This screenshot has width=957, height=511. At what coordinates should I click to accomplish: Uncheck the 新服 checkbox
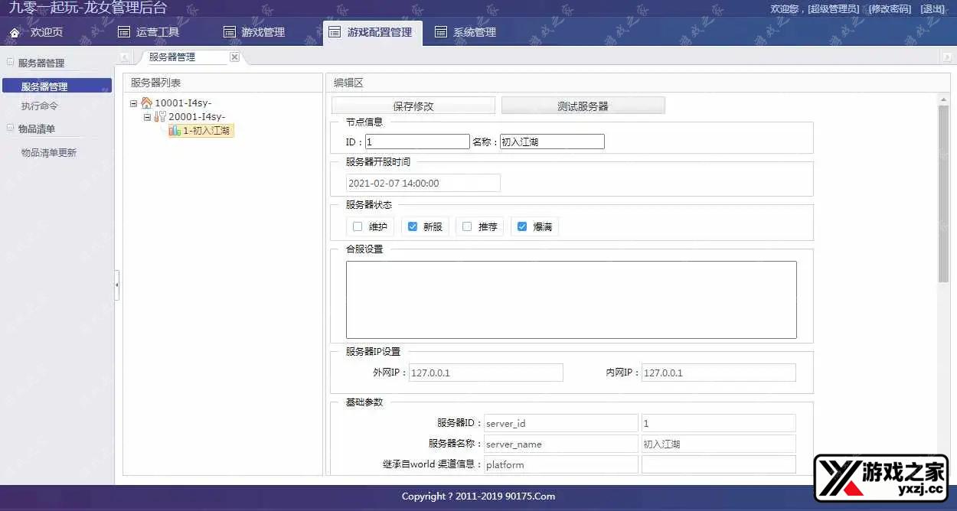coord(413,226)
